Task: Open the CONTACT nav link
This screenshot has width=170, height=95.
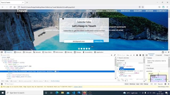Action: click(x=161, y=11)
